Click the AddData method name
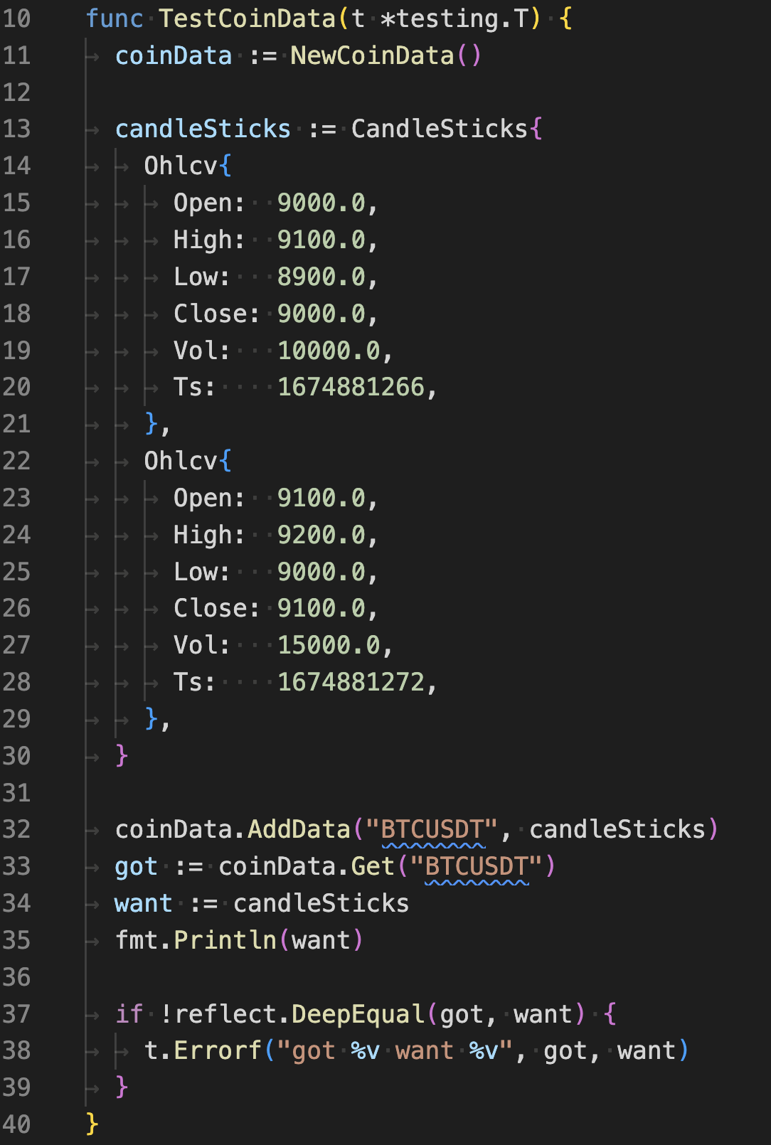This screenshot has width=771, height=1145. coord(299,829)
